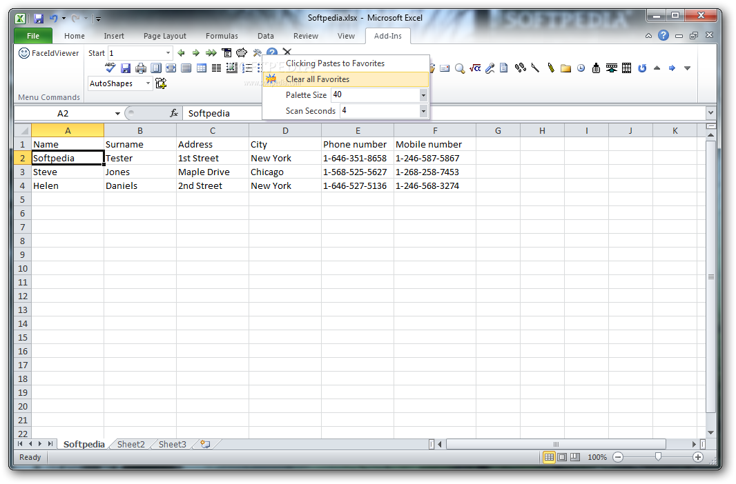Image resolution: width=736 pixels, height=484 pixels.
Task: Click the yellow pencil icon
Action: coord(550,68)
